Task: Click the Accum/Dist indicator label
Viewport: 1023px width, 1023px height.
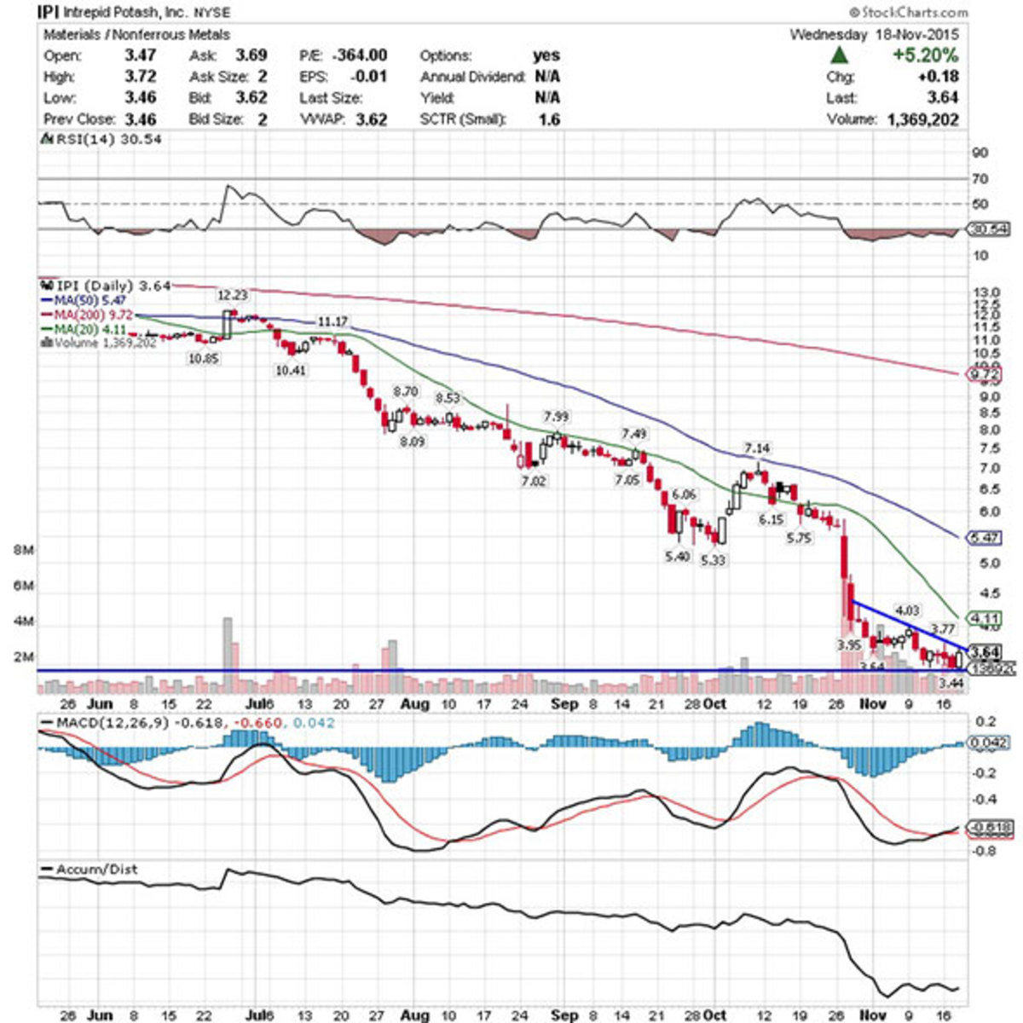Action: pos(90,870)
